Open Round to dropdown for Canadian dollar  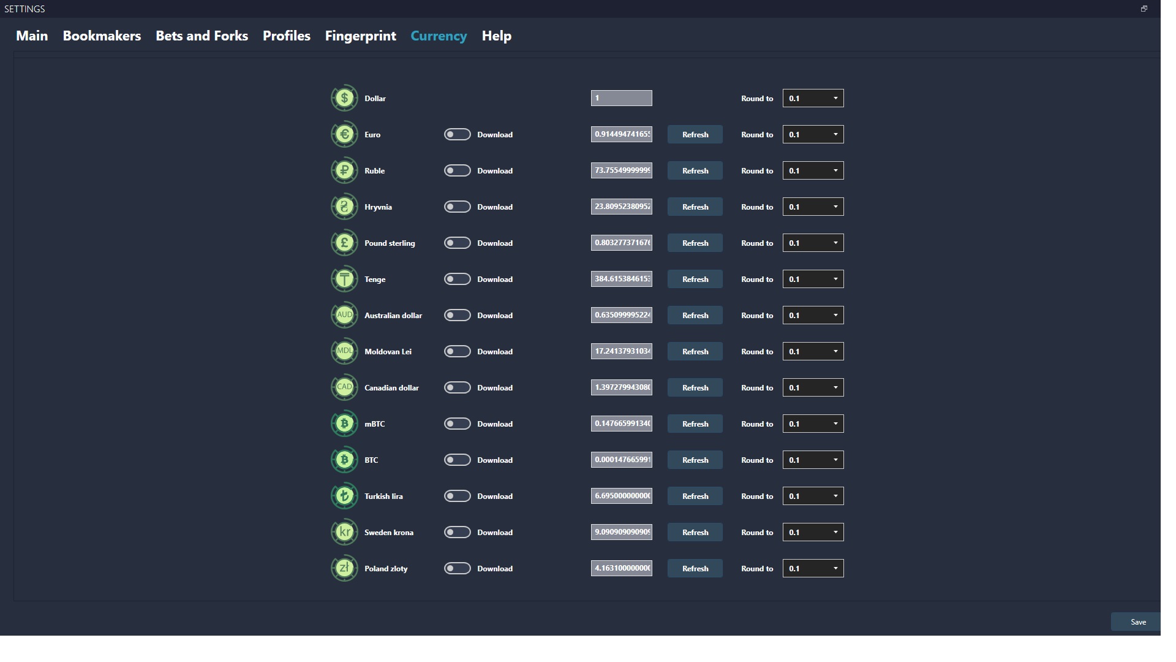pyautogui.click(x=813, y=387)
